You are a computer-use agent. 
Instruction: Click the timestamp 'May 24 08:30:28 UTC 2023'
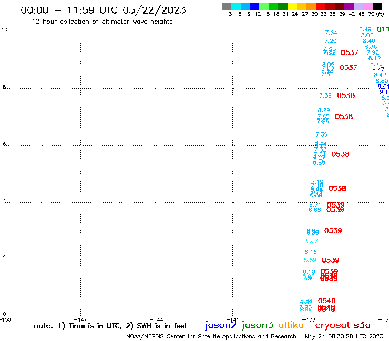tap(344, 336)
